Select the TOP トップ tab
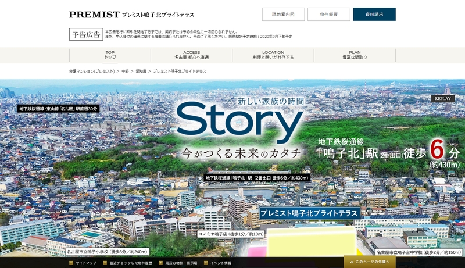This screenshot has width=465, height=268. 110,55
